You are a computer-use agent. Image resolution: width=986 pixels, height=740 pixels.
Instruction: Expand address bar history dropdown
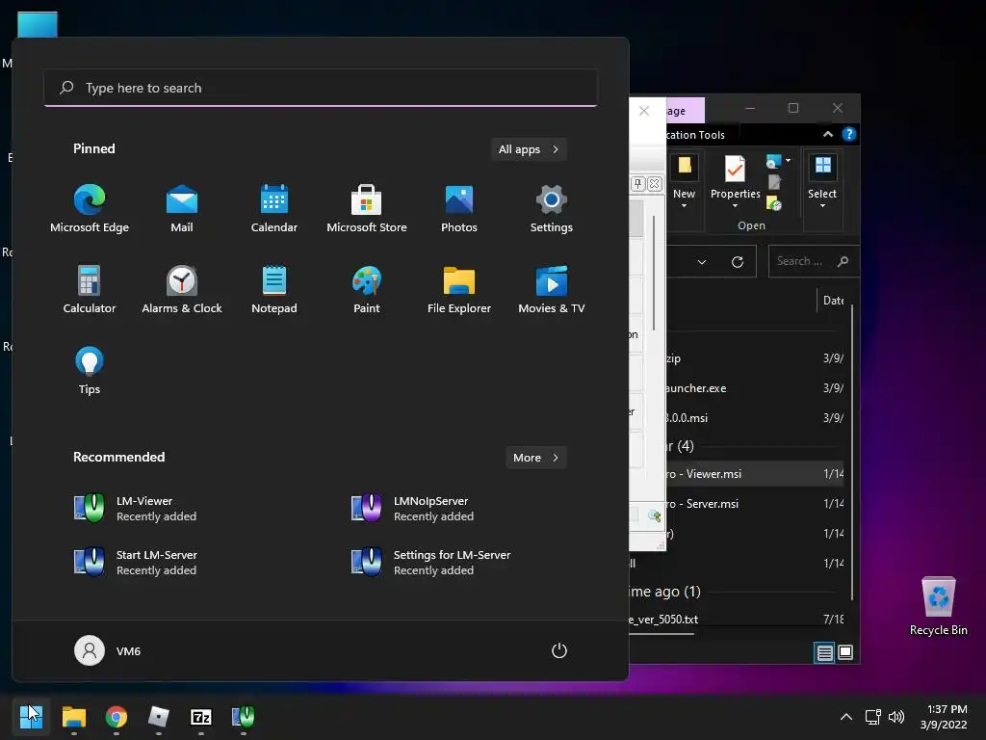point(702,261)
